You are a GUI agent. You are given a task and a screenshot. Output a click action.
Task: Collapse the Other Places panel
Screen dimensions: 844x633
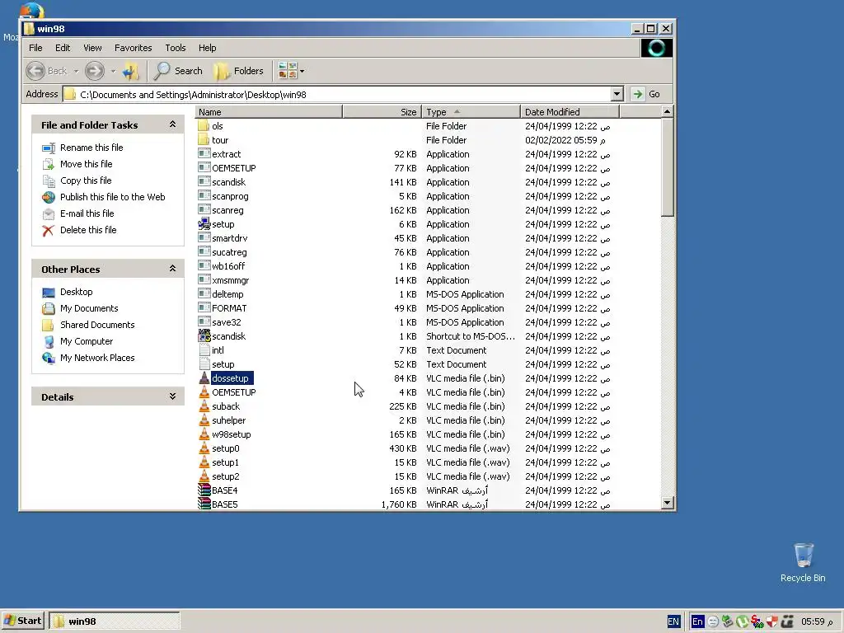coord(172,269)
